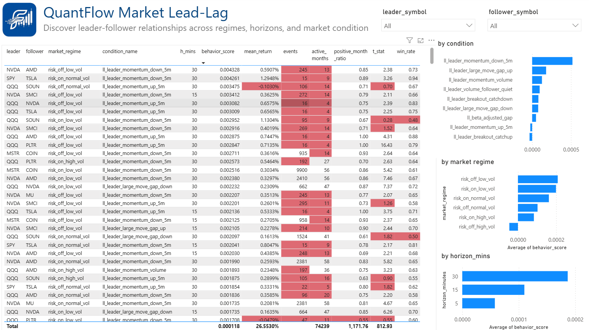589x330 pixels.
Task: Select the ll_leader_large_move_gap_up bar
Action: coord(539,70)
